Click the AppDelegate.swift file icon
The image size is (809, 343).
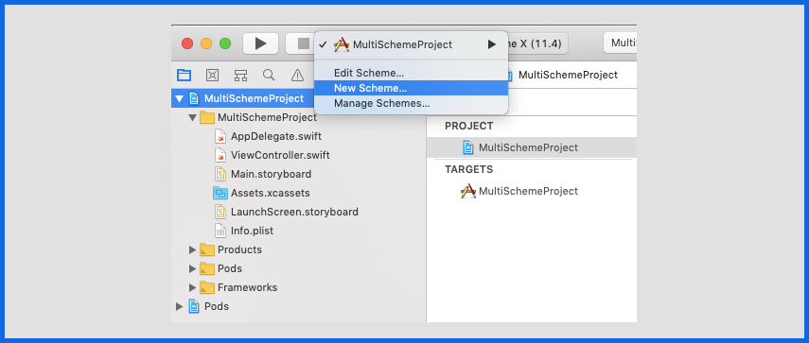pos(220,136)
